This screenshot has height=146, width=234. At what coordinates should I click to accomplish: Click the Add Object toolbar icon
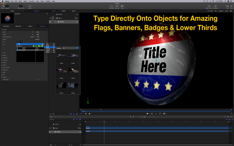[x=111, y=6]
